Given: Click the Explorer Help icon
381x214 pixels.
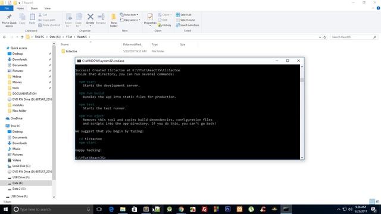Looking at the screenshot, I should (x=378, y=8).
